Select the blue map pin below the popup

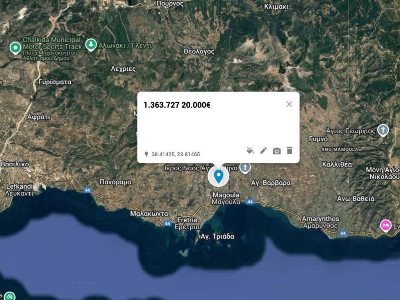pos(218,177)
